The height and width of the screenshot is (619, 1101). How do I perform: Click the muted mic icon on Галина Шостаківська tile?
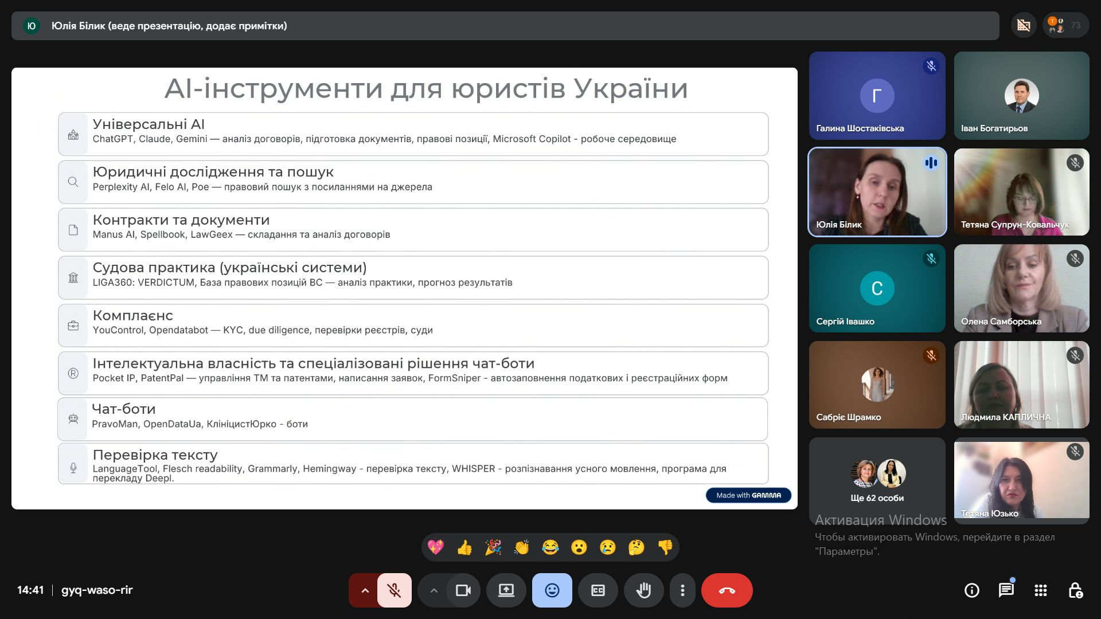[931, 66]
